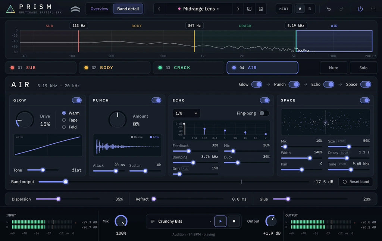Toggle the GLOW module panel switch
Image resolution: width=382 pixels, height=241 pixels.
pyautogui.click(x=77, y=100)
